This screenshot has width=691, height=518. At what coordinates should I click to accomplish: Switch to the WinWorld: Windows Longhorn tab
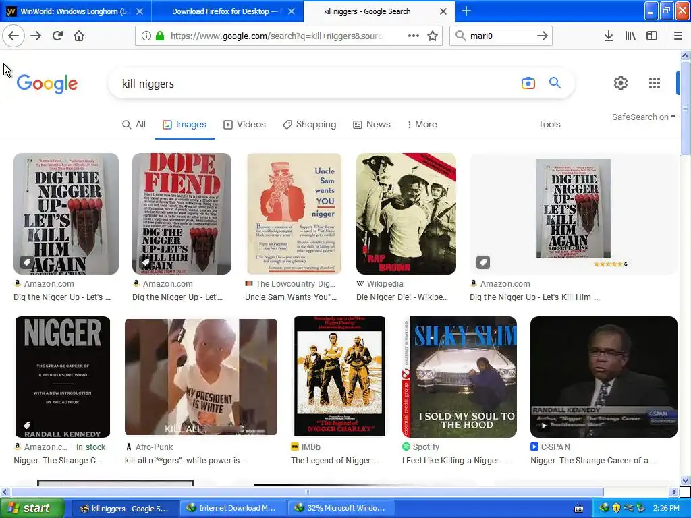point(76,11)
